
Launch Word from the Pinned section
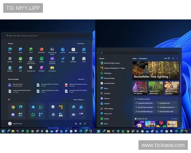20,50
